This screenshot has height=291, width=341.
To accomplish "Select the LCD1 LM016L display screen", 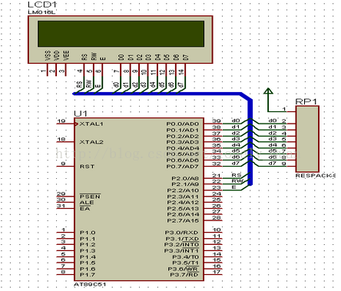I will pyautogui.click(x=121, y=39).
